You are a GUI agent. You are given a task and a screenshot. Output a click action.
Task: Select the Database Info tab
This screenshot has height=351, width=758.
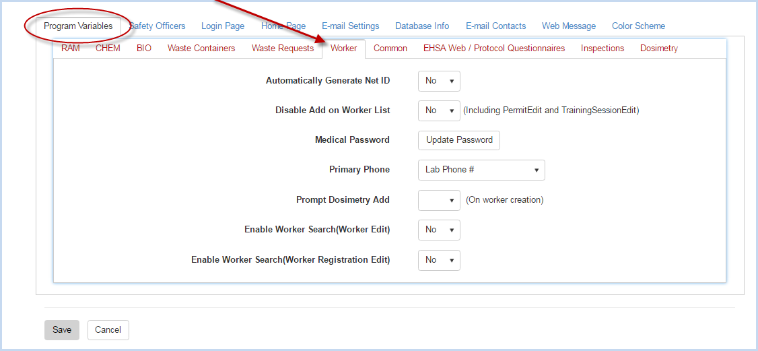tap(422, 26)
